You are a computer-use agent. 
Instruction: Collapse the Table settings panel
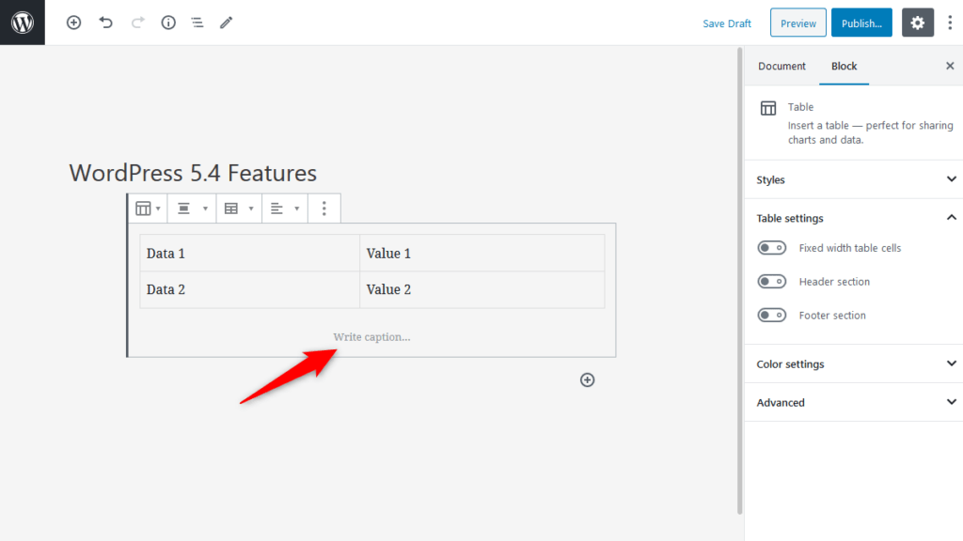coord(854,218)
